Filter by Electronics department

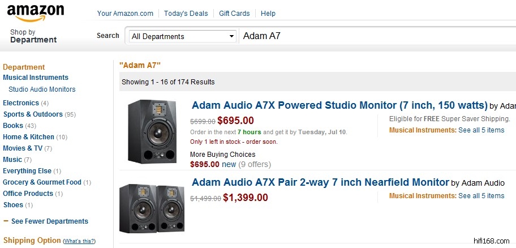(x=21, y=103)
